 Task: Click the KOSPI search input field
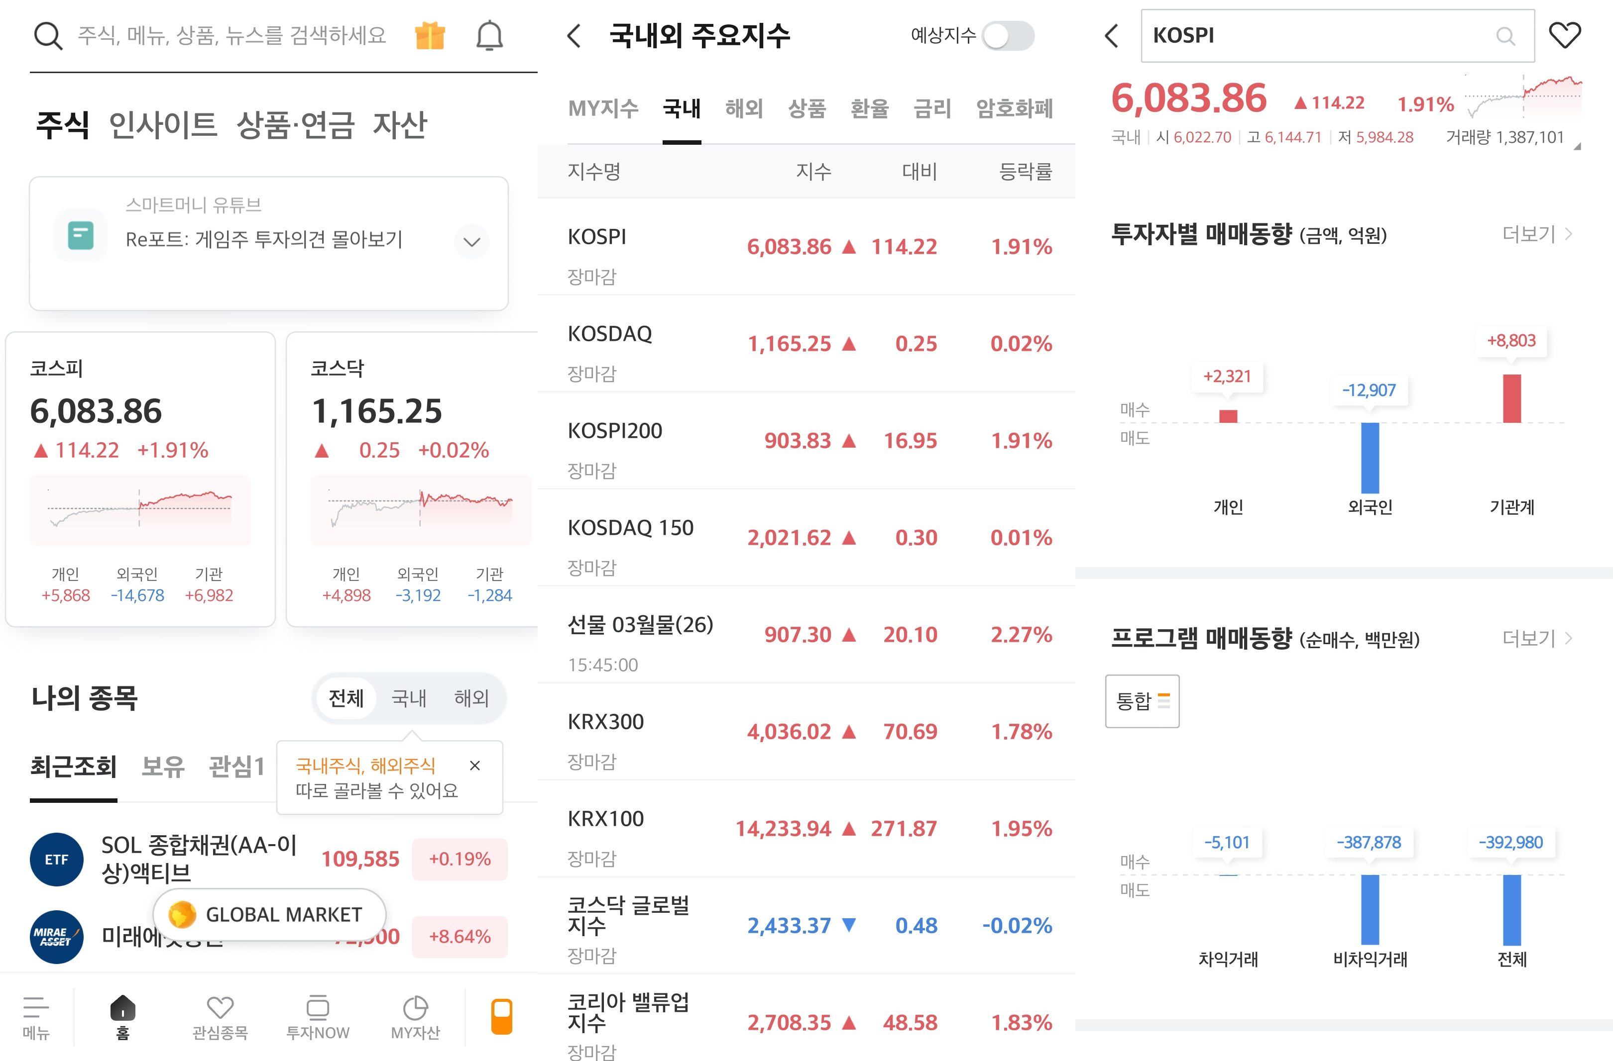pos(1322,35)
